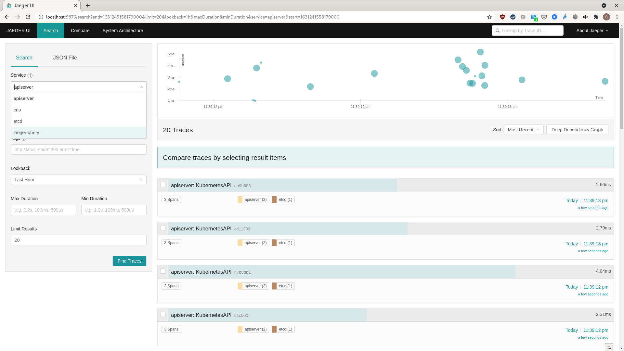Click the apiserver color swatch on first trace
This screenshot has height=351, width=624.
240,200
